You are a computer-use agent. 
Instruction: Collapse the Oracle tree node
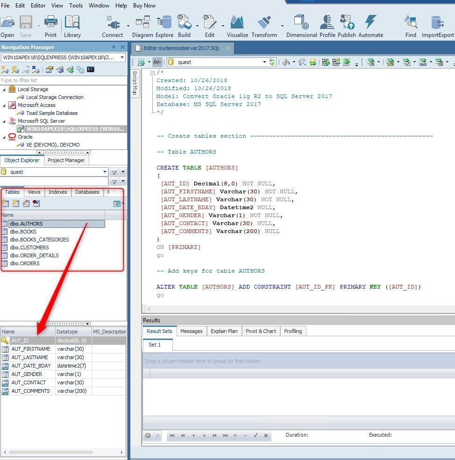tap(4, 137)
